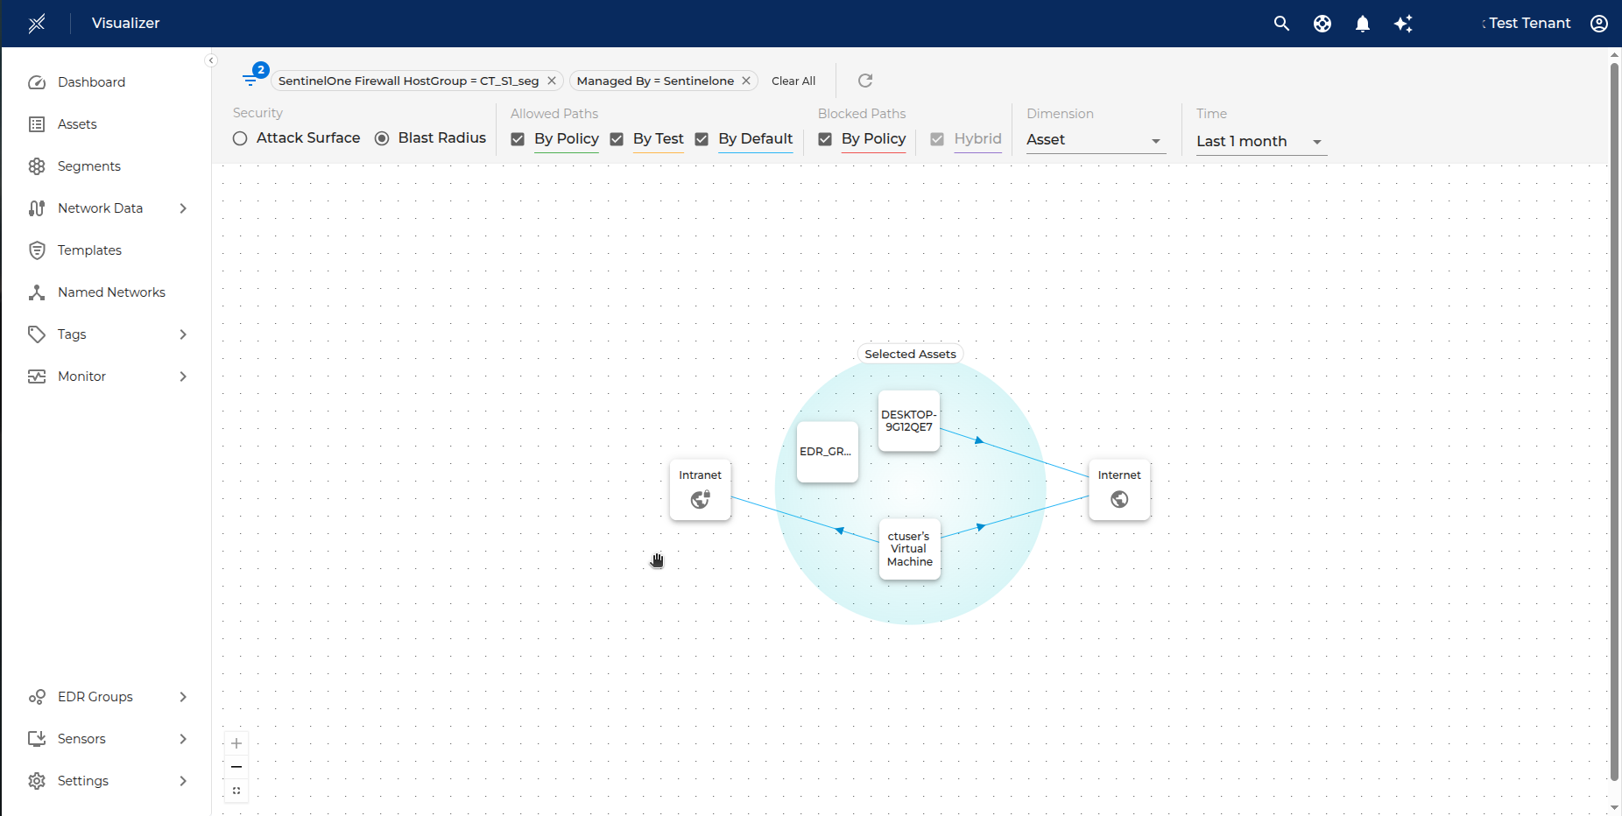Select the Internet node in graph
The height and width of the screenshot is (816, 1622).
pyautogui.click(x=1119, y=489)
